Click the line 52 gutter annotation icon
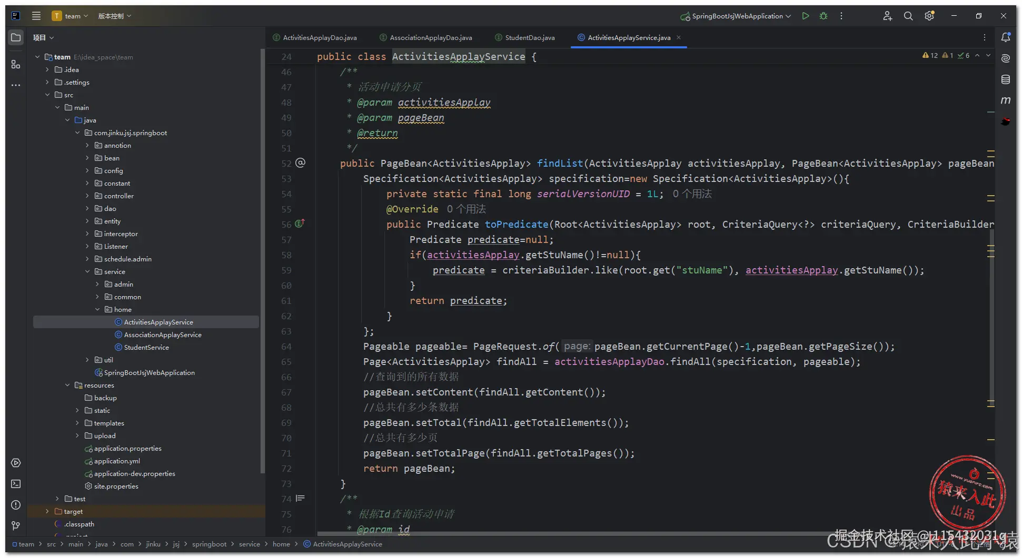The height and width of the screenshot is (558, 1022). 301,163
